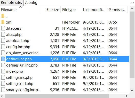Click the config.inc.php file icon
This screenshot has height=98, width=135.
tap(3, 47)
